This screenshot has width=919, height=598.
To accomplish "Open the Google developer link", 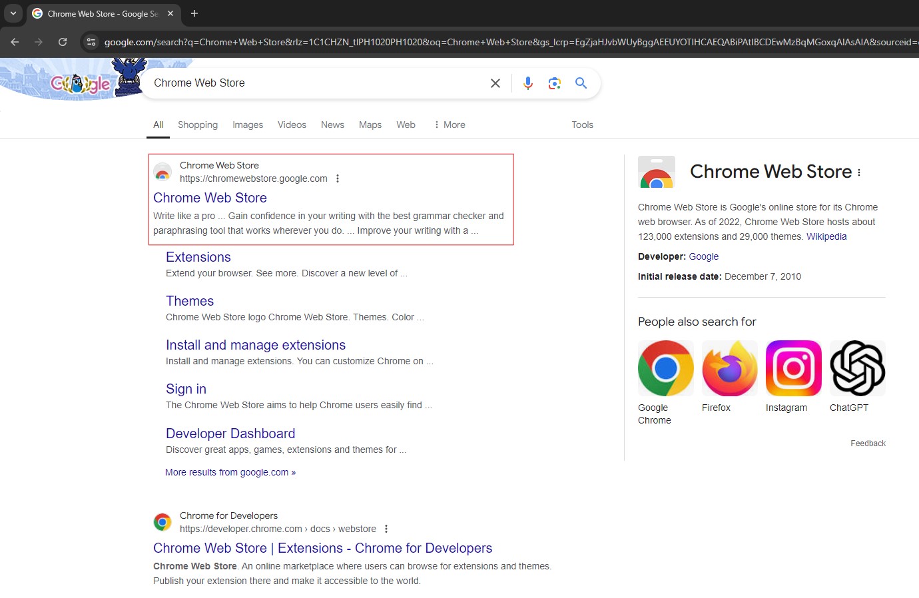I will pyautogui.click(x=703, y=256).
